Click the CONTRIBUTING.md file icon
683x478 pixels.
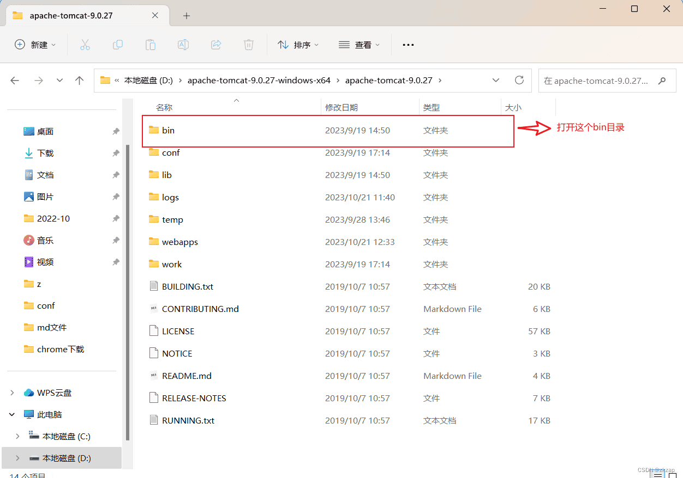(154, 309)
